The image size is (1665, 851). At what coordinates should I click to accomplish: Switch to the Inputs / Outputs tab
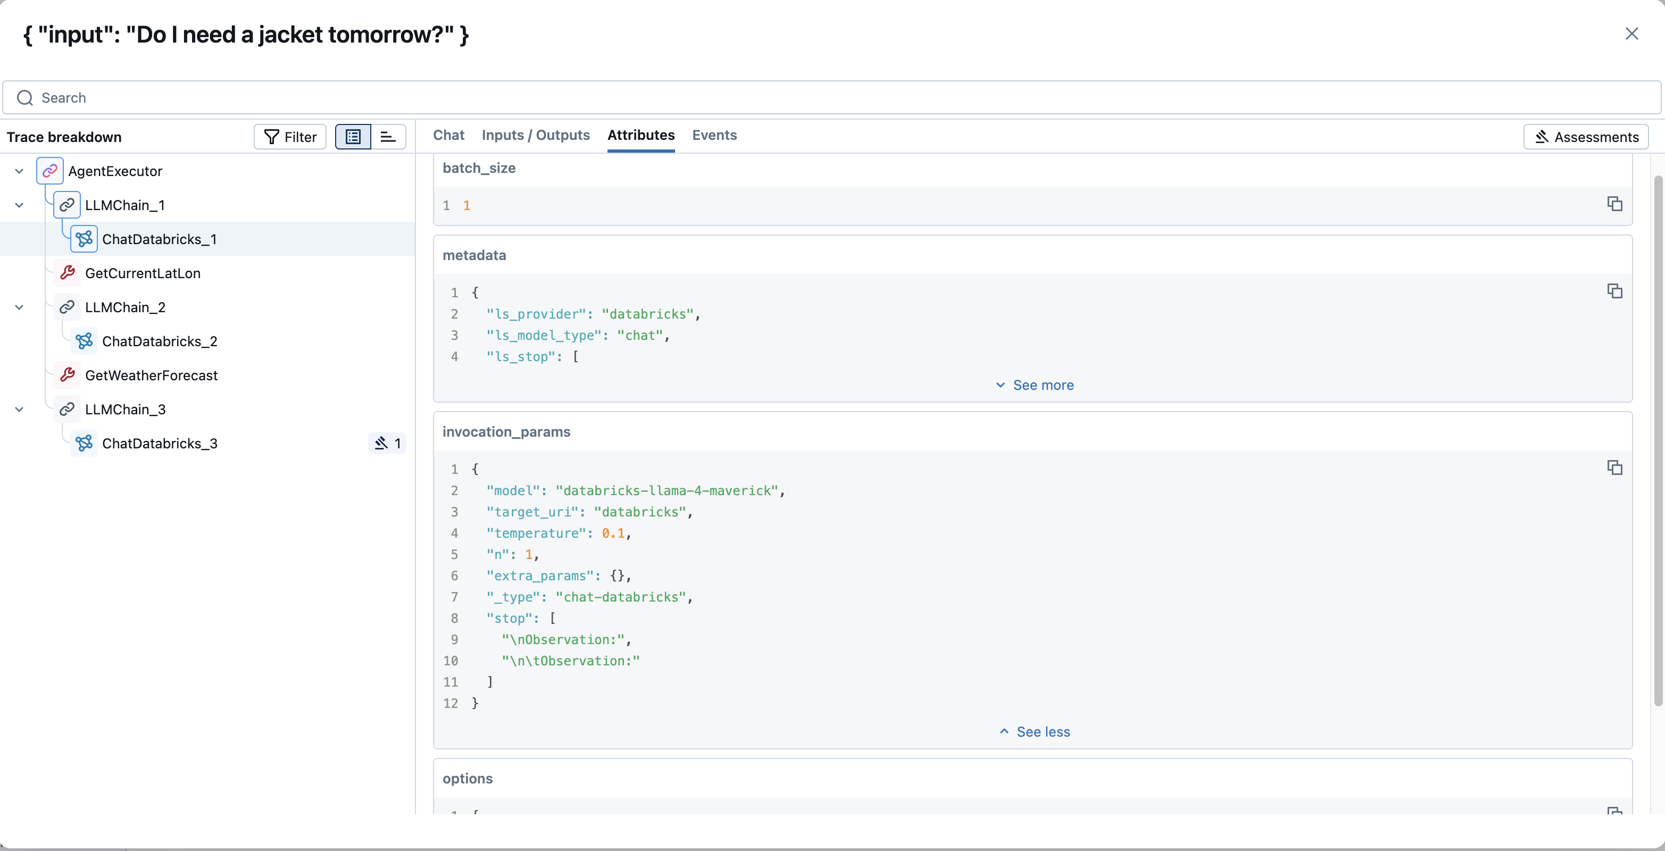535,135
